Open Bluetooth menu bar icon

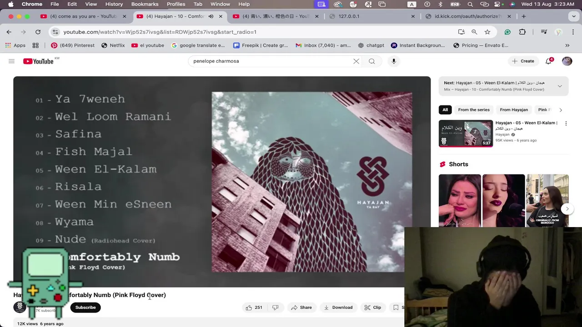440,5
